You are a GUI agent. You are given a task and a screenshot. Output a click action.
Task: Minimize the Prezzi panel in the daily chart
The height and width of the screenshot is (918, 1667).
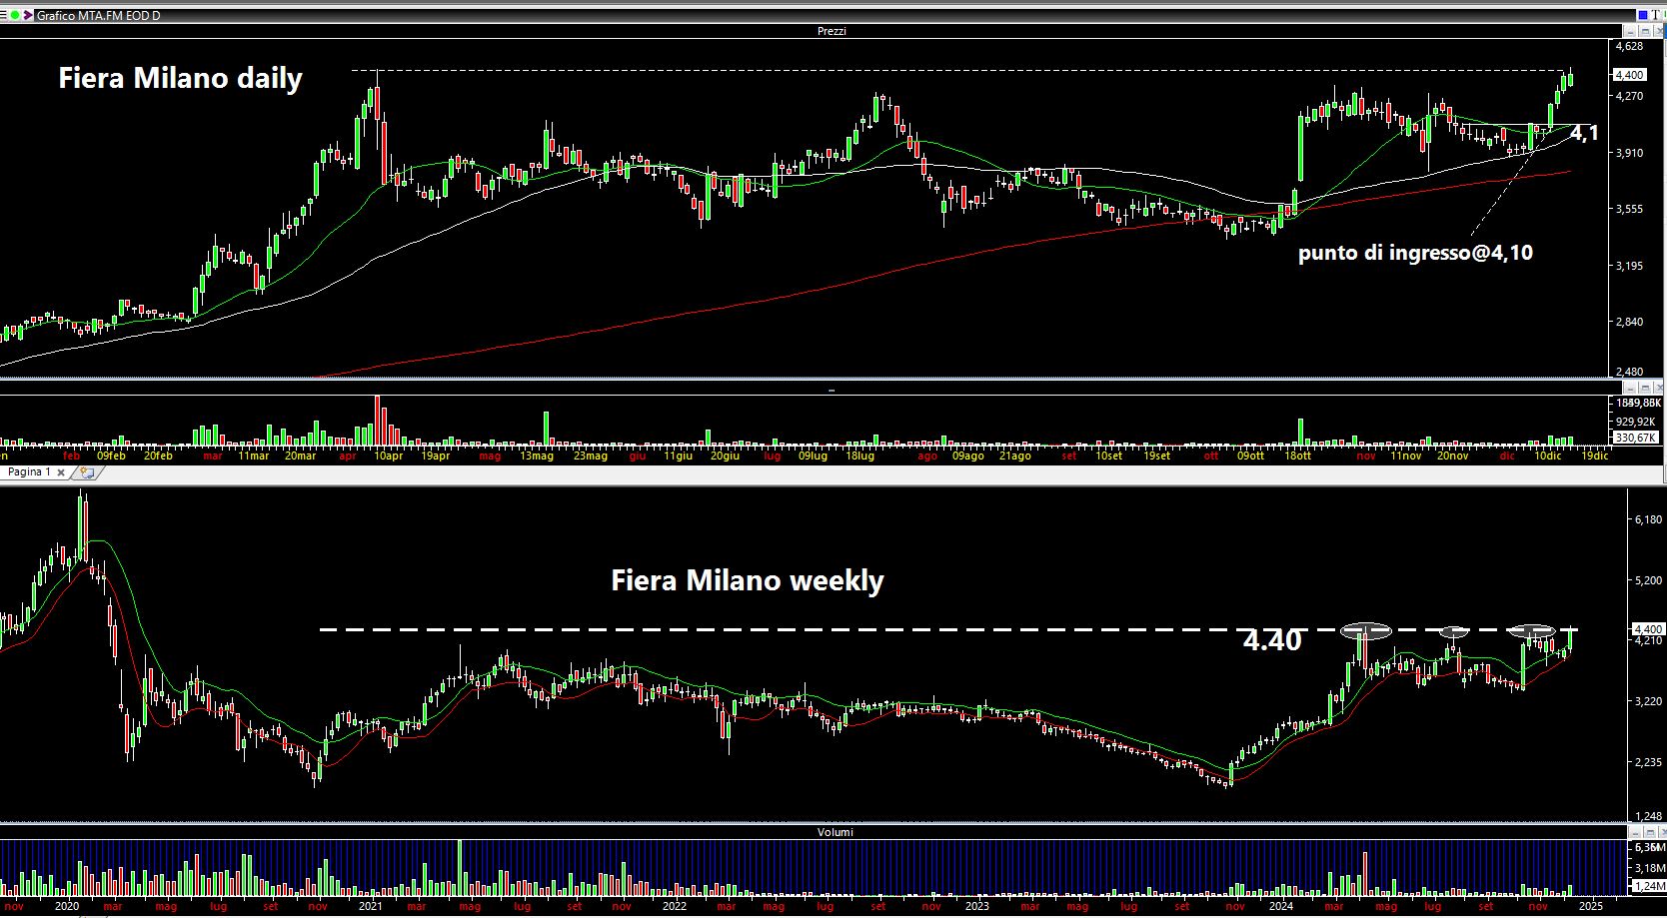point(1631,31)
